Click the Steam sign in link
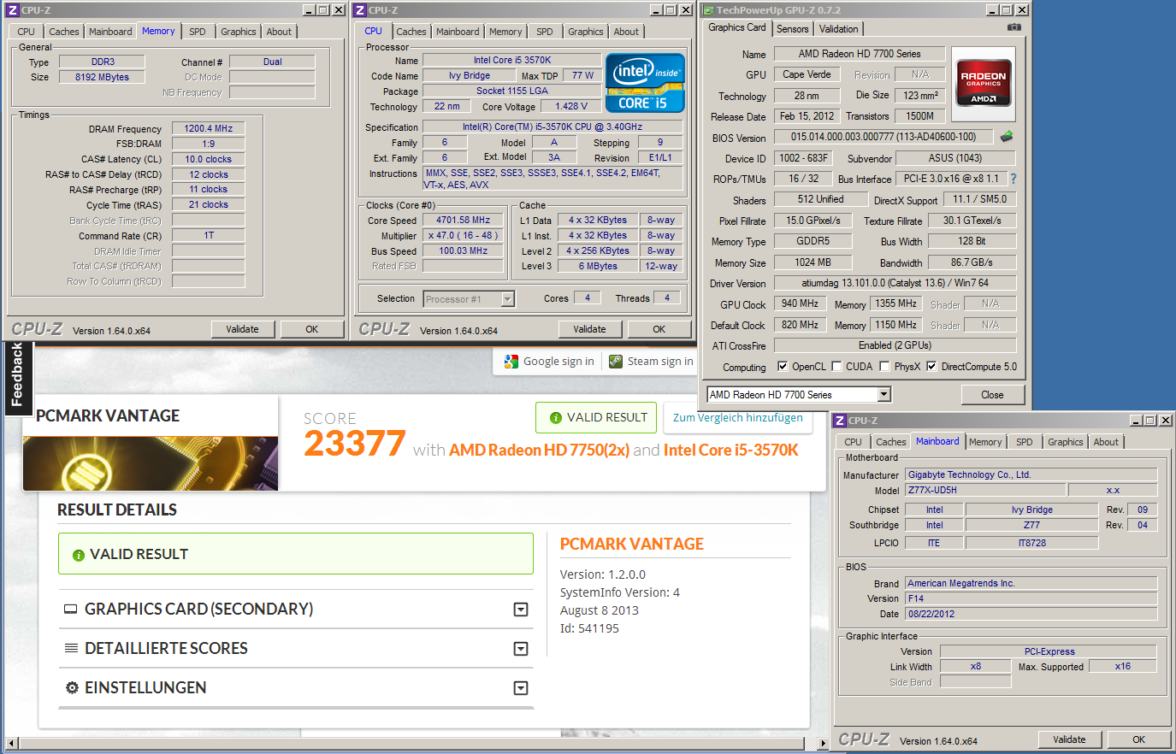 coord(660,362)
